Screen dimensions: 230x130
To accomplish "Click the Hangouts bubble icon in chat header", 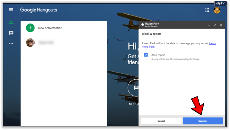I will pyautogui.click(x=142, y=25).
